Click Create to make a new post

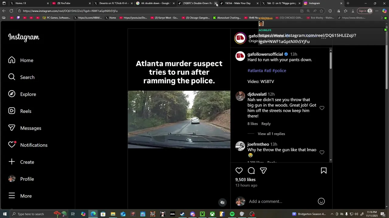(x=21, y=162)
